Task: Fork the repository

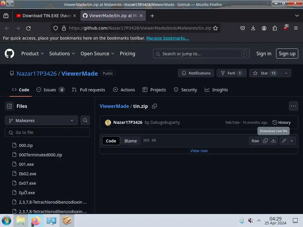Action: click(x=231, y=73)
